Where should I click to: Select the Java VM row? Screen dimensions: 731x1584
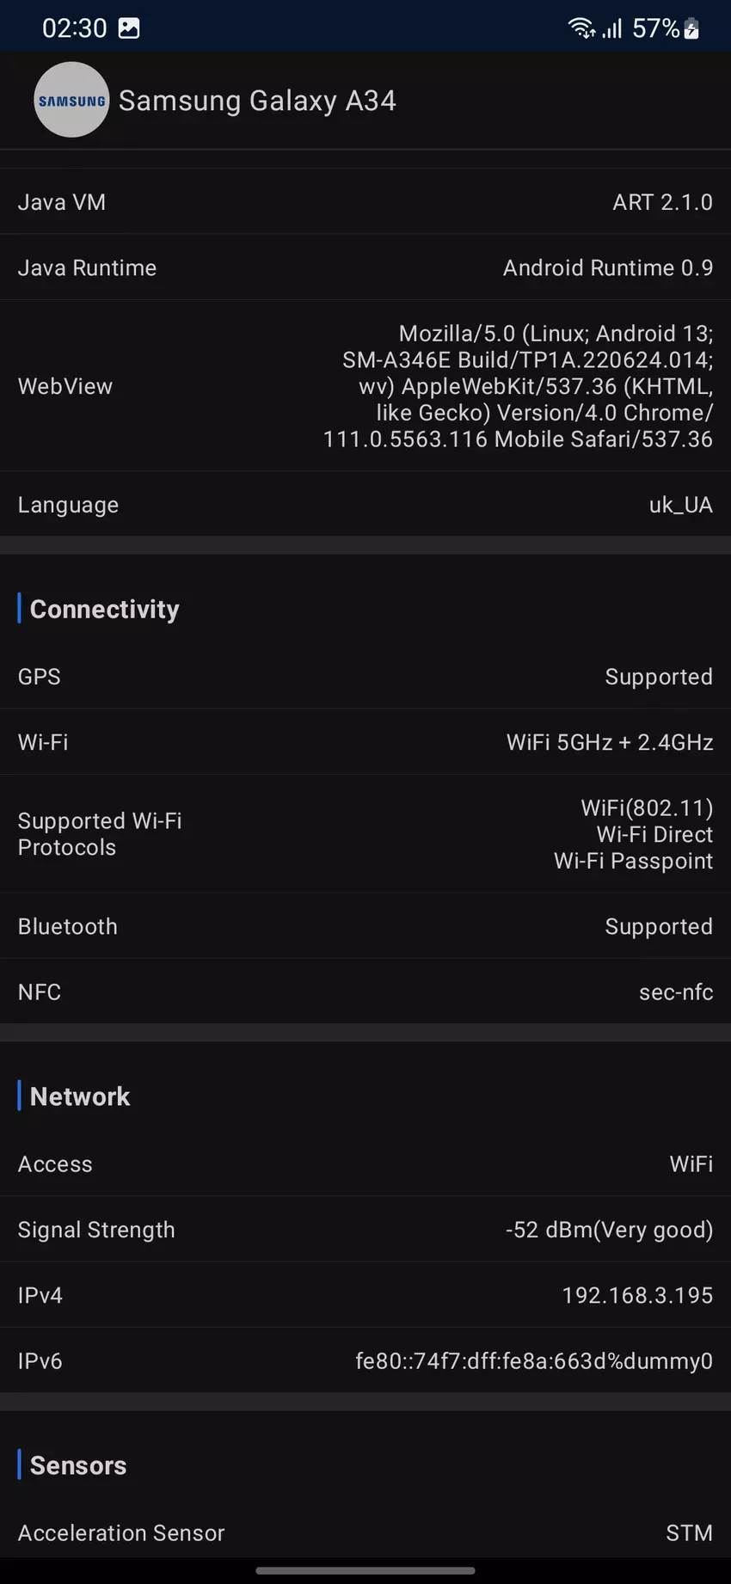(x=365, y=202)
